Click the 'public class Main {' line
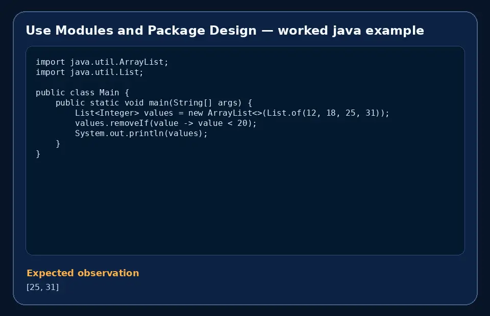This screenshot has width=490, height=316. 83,93
